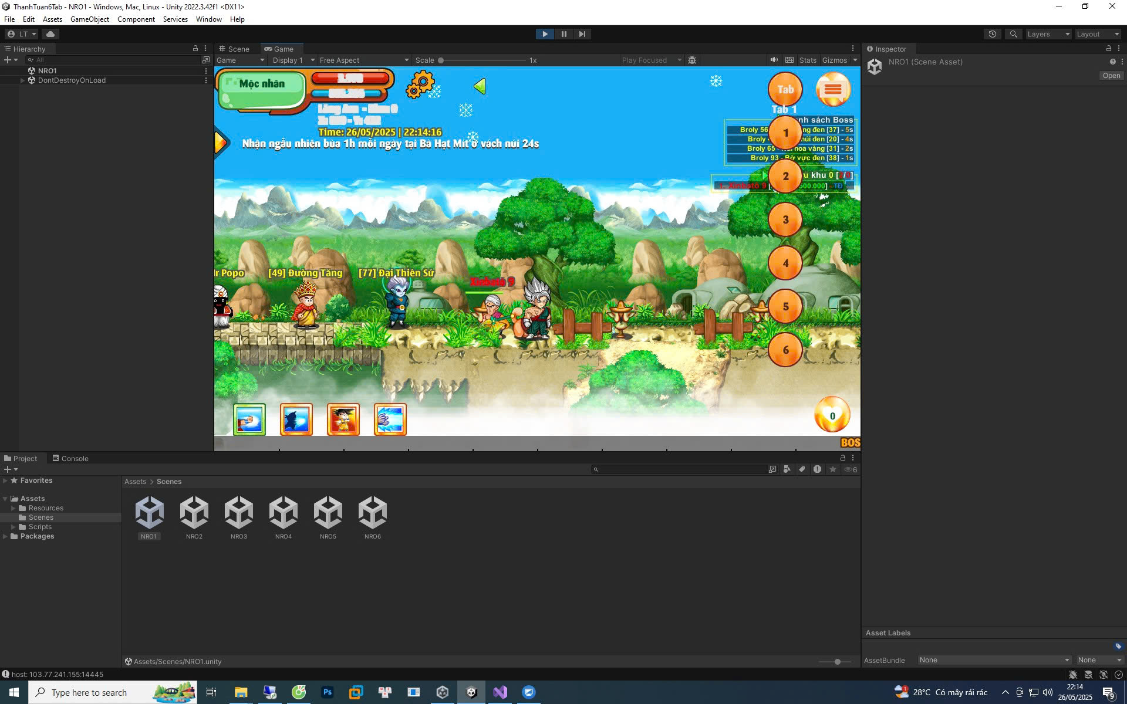Screen dimensions: 1127x704
Task: Click the global search magnifier in toolbar
Action: (x=1013, y=34)
